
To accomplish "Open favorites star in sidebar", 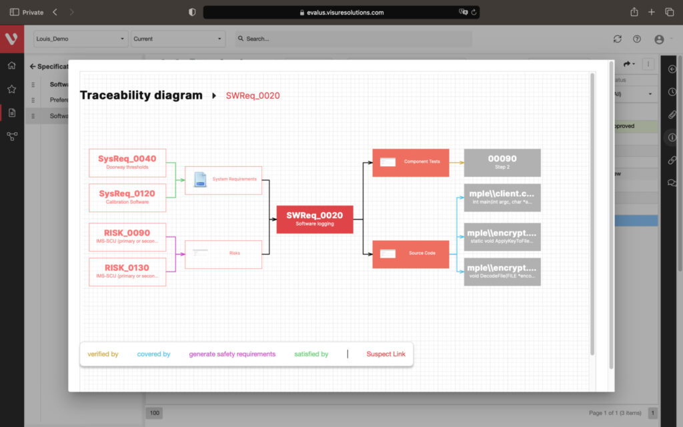I will pos(11,89).
